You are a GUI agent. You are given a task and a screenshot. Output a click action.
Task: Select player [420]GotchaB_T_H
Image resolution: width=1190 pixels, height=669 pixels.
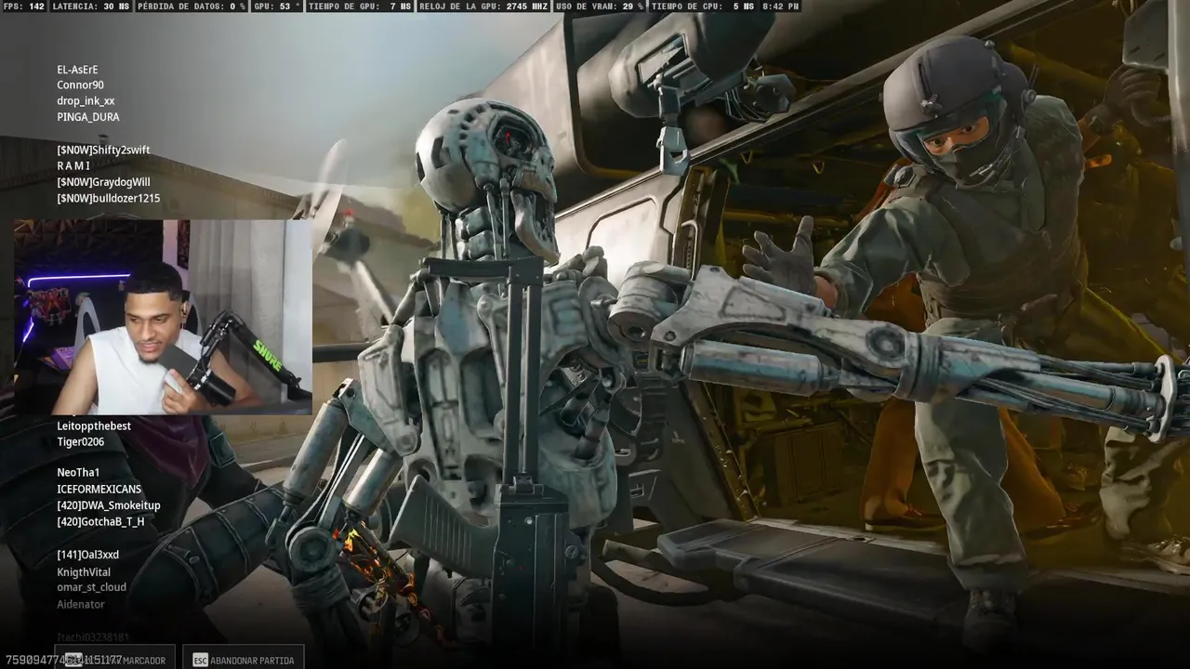click(x=100, y=522)
